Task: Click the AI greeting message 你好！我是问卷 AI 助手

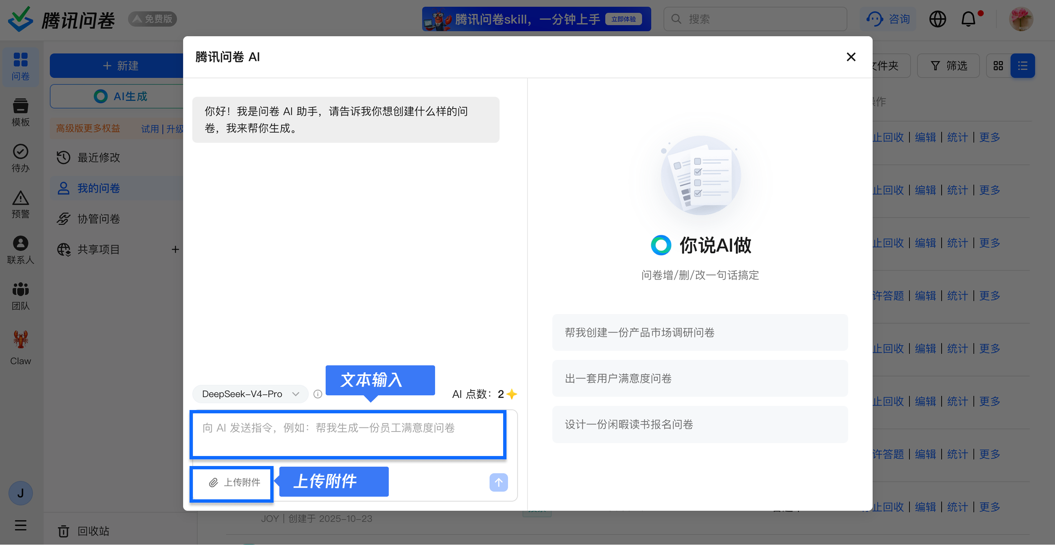Action: point(346,120)
